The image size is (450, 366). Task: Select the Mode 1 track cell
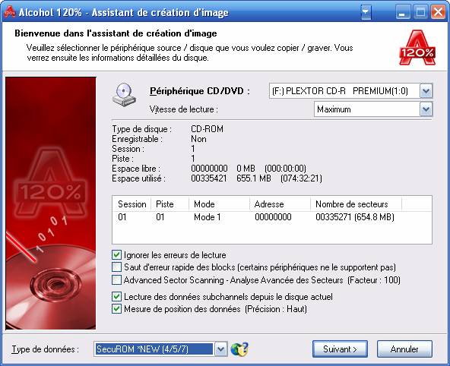(208, 217)
